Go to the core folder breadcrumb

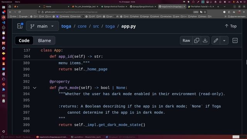pos(82,26)
